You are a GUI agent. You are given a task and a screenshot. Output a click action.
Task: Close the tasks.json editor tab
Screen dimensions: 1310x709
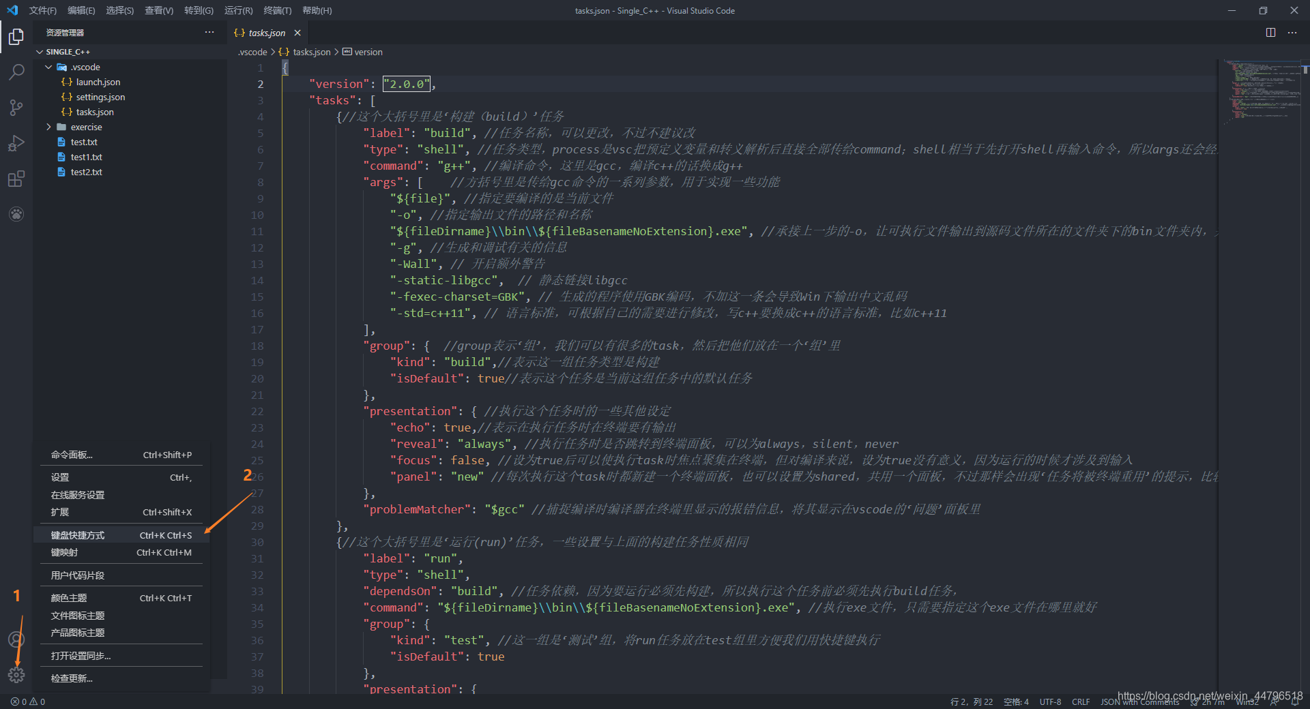coord(297,33)
